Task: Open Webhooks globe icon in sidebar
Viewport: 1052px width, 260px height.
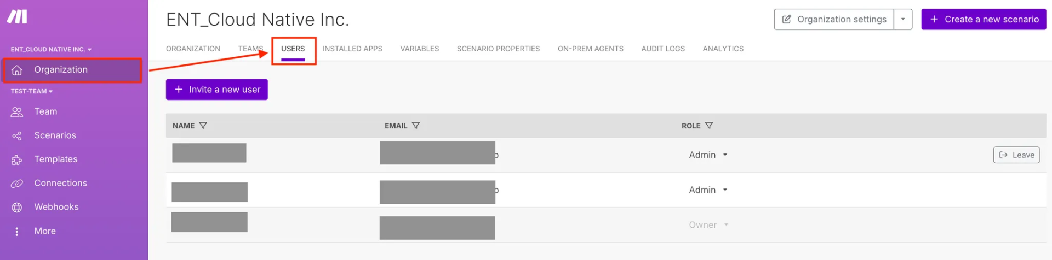Action: pyautogui.click(x=17, y=208)
